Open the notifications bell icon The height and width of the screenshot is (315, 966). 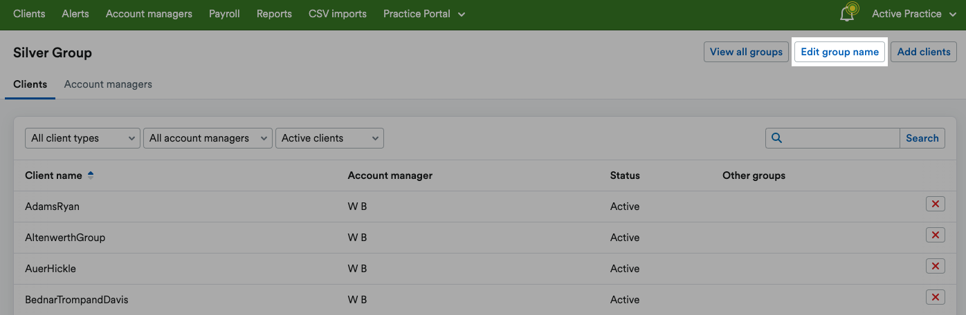[x=847, y=13]
